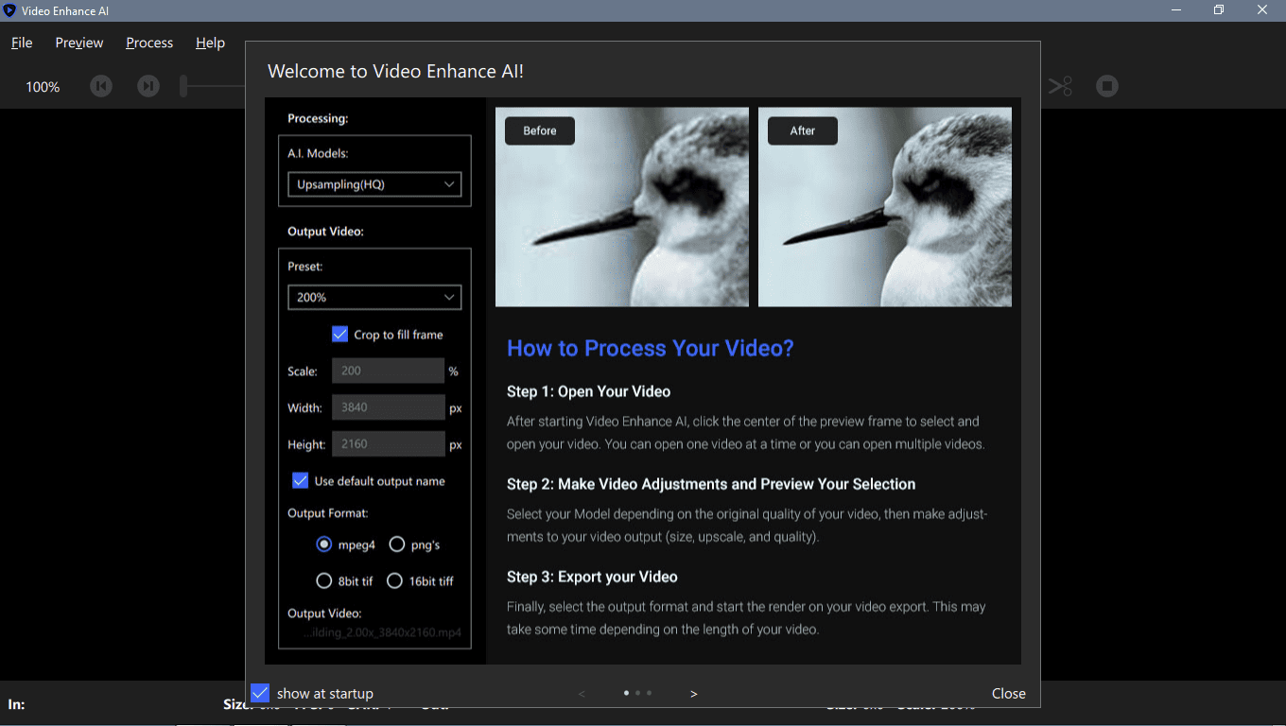Uncheck show at startup checkbox
This screenshot has height=726, width=1286.
coord(260,693)
